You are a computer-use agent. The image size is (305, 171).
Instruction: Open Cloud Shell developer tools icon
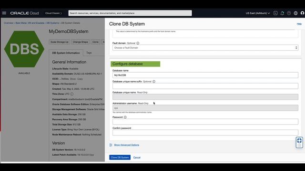point(275,13)
